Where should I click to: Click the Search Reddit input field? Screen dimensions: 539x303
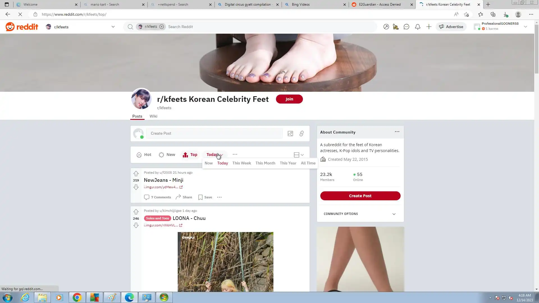coord(269,27)
